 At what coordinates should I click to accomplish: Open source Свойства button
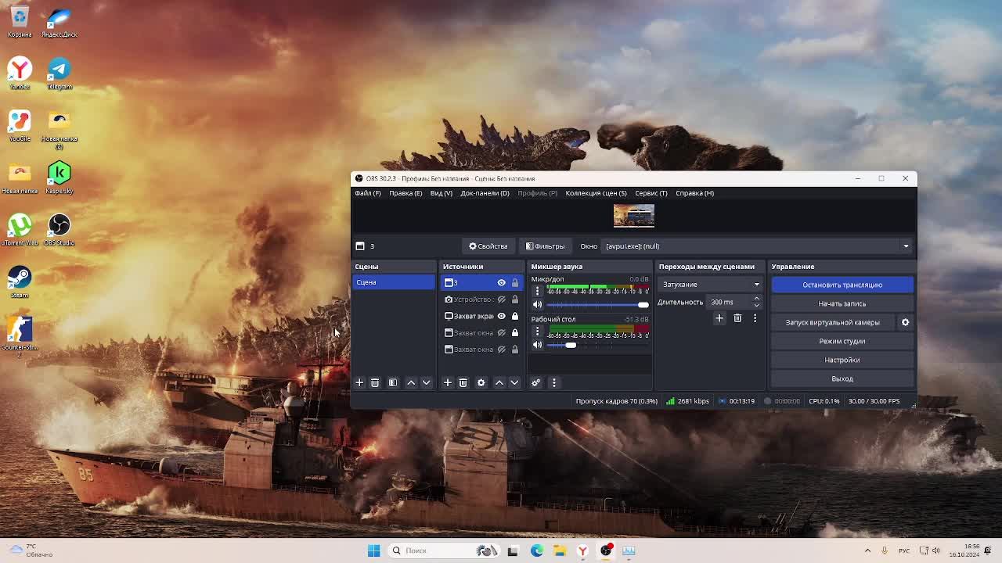[488, 246]
